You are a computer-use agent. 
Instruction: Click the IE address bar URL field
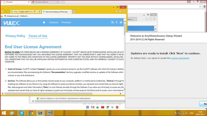click(x=23, y=11)
